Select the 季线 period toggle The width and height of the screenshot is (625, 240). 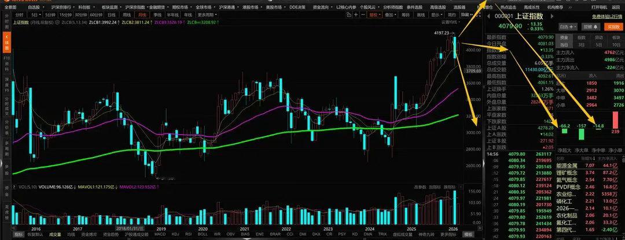[x=157, y=14]
